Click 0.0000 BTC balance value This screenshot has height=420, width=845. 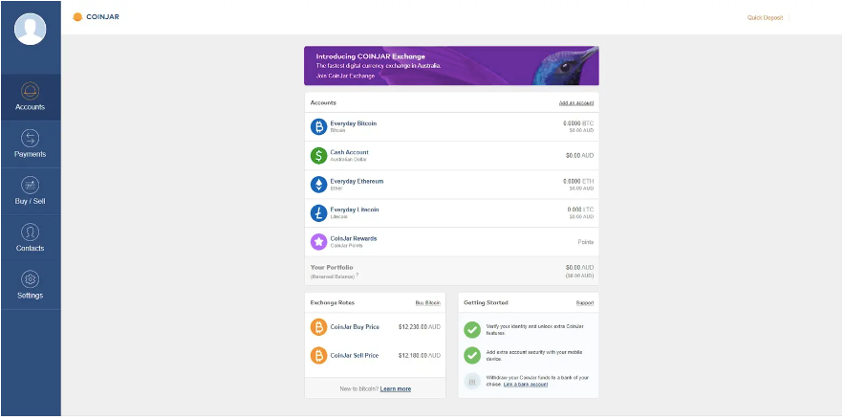coord(578,123)
